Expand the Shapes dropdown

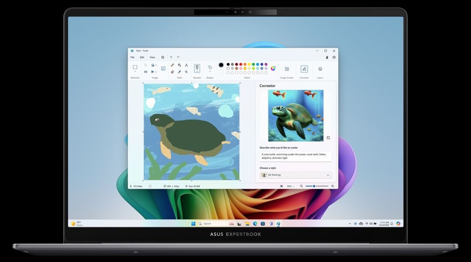point(210,72)
